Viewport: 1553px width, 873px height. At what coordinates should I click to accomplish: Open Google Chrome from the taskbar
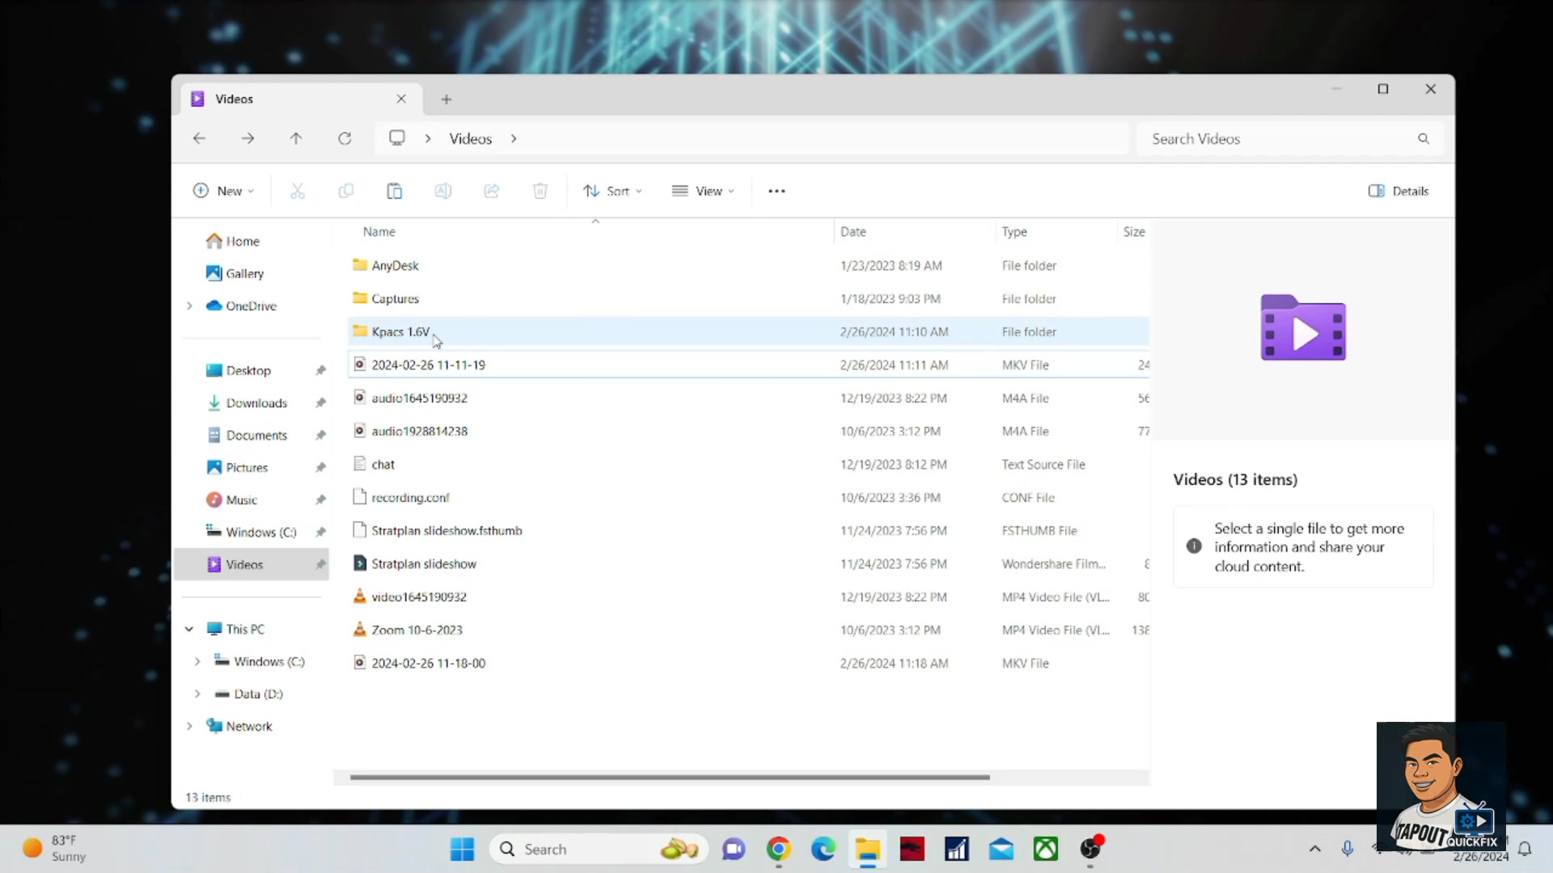coord(779,849)
